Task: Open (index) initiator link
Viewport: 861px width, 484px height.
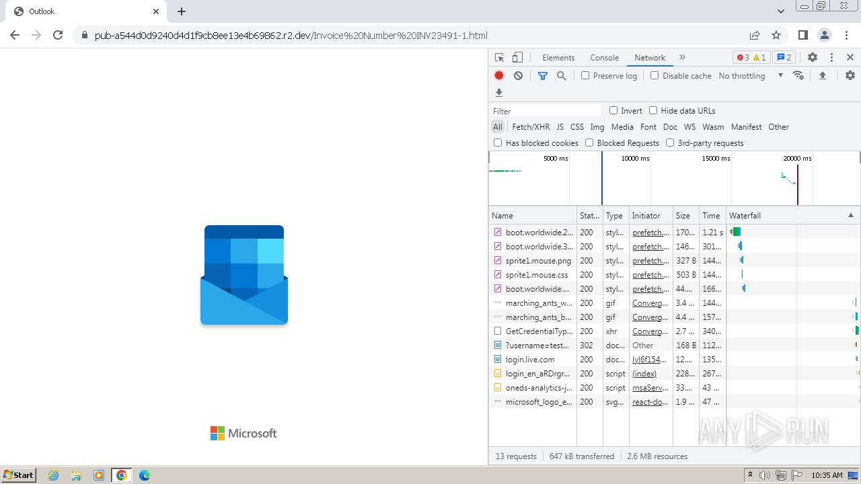Action: pyautogui.click(x=644, y=374)
